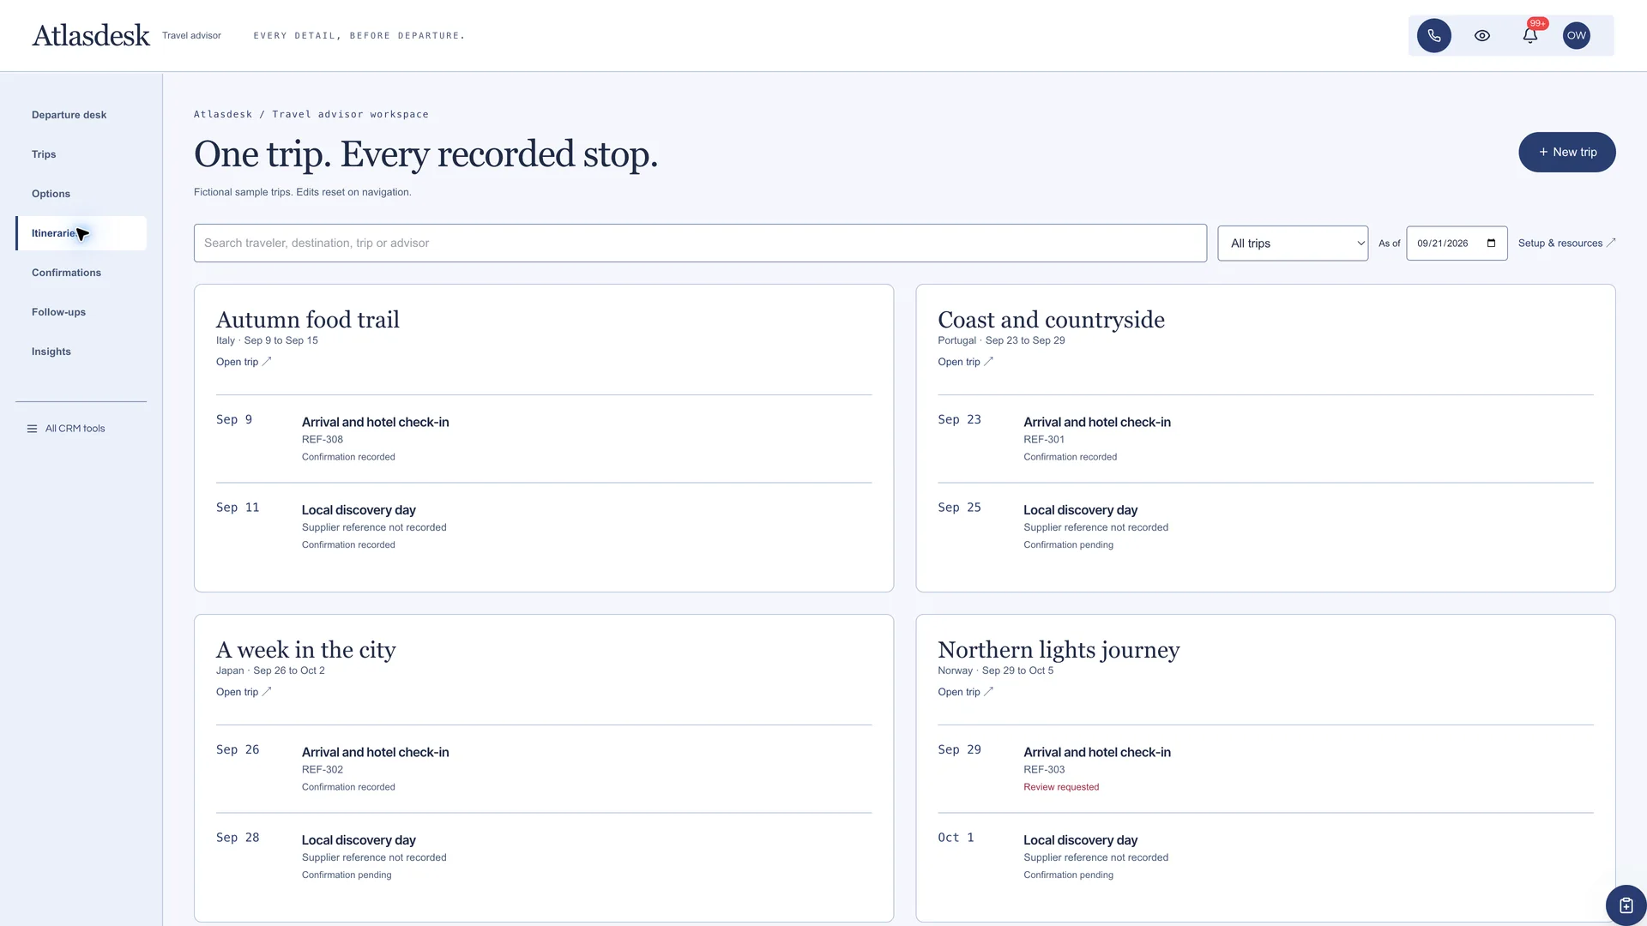Click the clipboard icon at bottom right

click(x=1626, y=905)
